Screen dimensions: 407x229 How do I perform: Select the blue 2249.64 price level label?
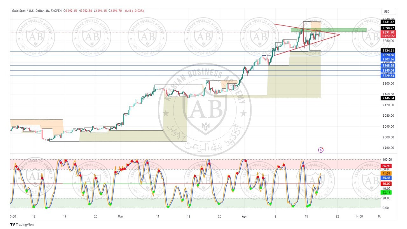388,71
